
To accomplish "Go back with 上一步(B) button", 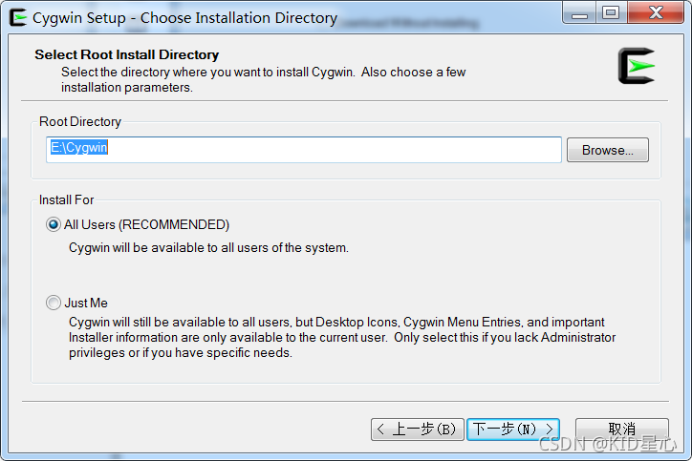I will (x=418, y=430).
